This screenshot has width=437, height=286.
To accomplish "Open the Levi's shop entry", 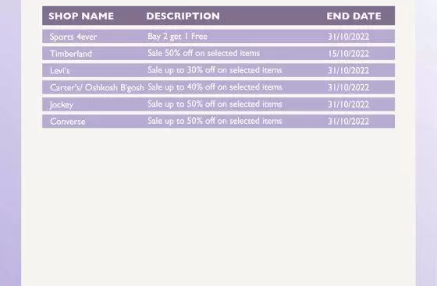I will coord(60,70).
